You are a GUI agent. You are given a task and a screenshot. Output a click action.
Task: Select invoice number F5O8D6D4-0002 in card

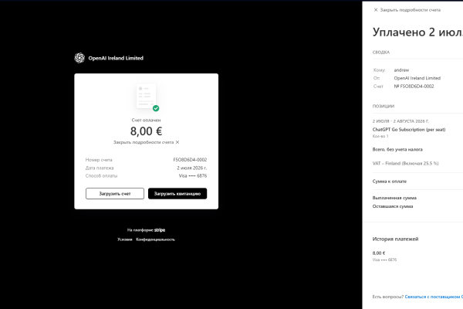pyautogui.click(x=190, y=160)
